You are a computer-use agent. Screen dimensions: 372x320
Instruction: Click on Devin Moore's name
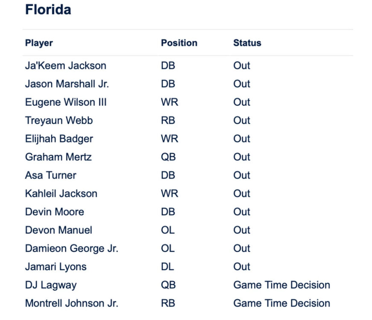[54, 212]
